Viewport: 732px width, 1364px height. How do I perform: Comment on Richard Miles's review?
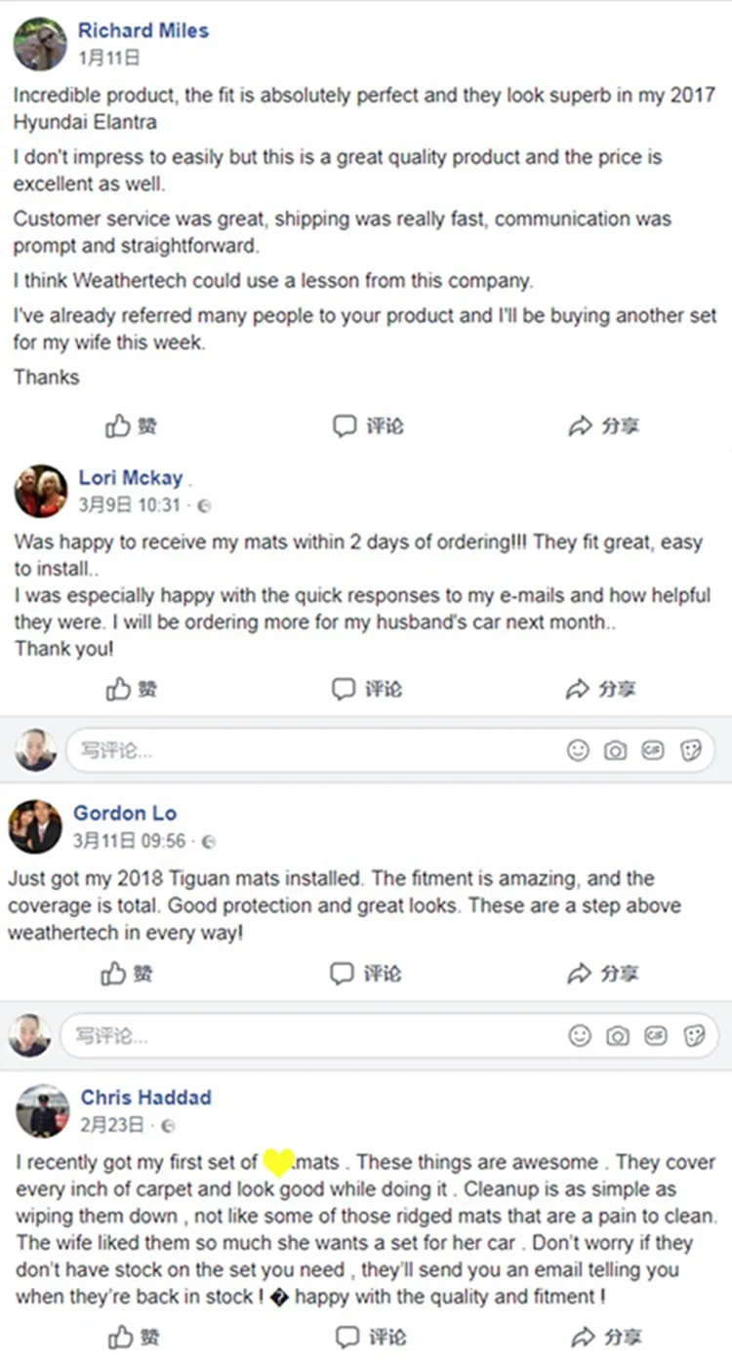(x=368, y=426)
